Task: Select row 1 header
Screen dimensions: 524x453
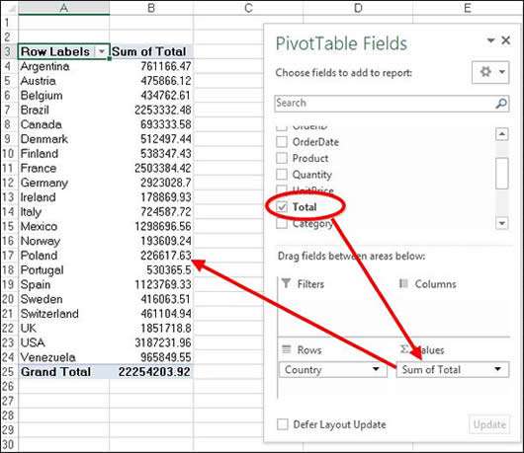Action: point(8,23)
